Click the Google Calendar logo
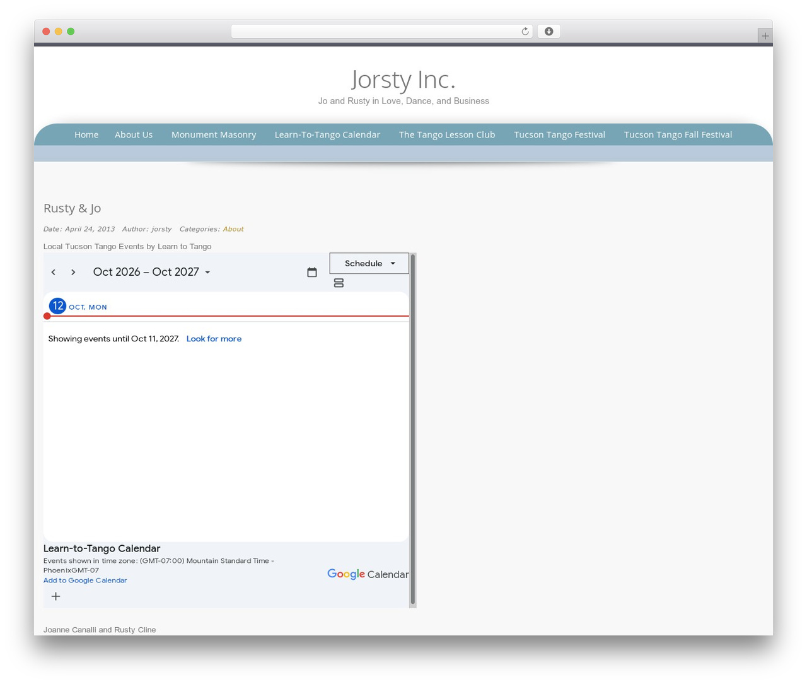Viewport: 807px width, 684px height. 368,574
